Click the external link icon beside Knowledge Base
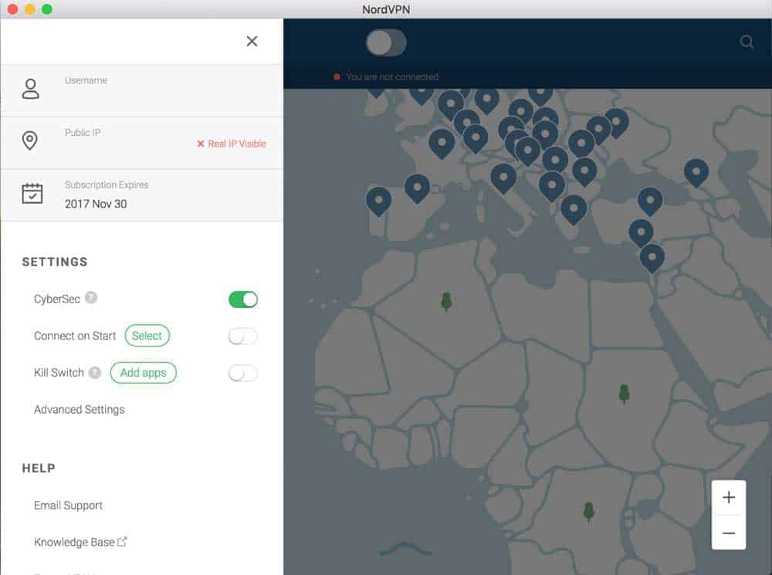This screenshot has height=575, width=772. pyautogui.click(x=122, y=542)
